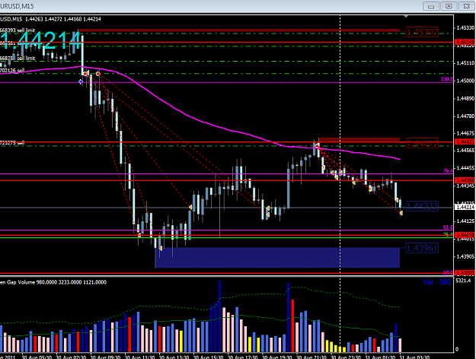
Task: Select the "702126 sell" order label
Action: [x=12, y=70]
